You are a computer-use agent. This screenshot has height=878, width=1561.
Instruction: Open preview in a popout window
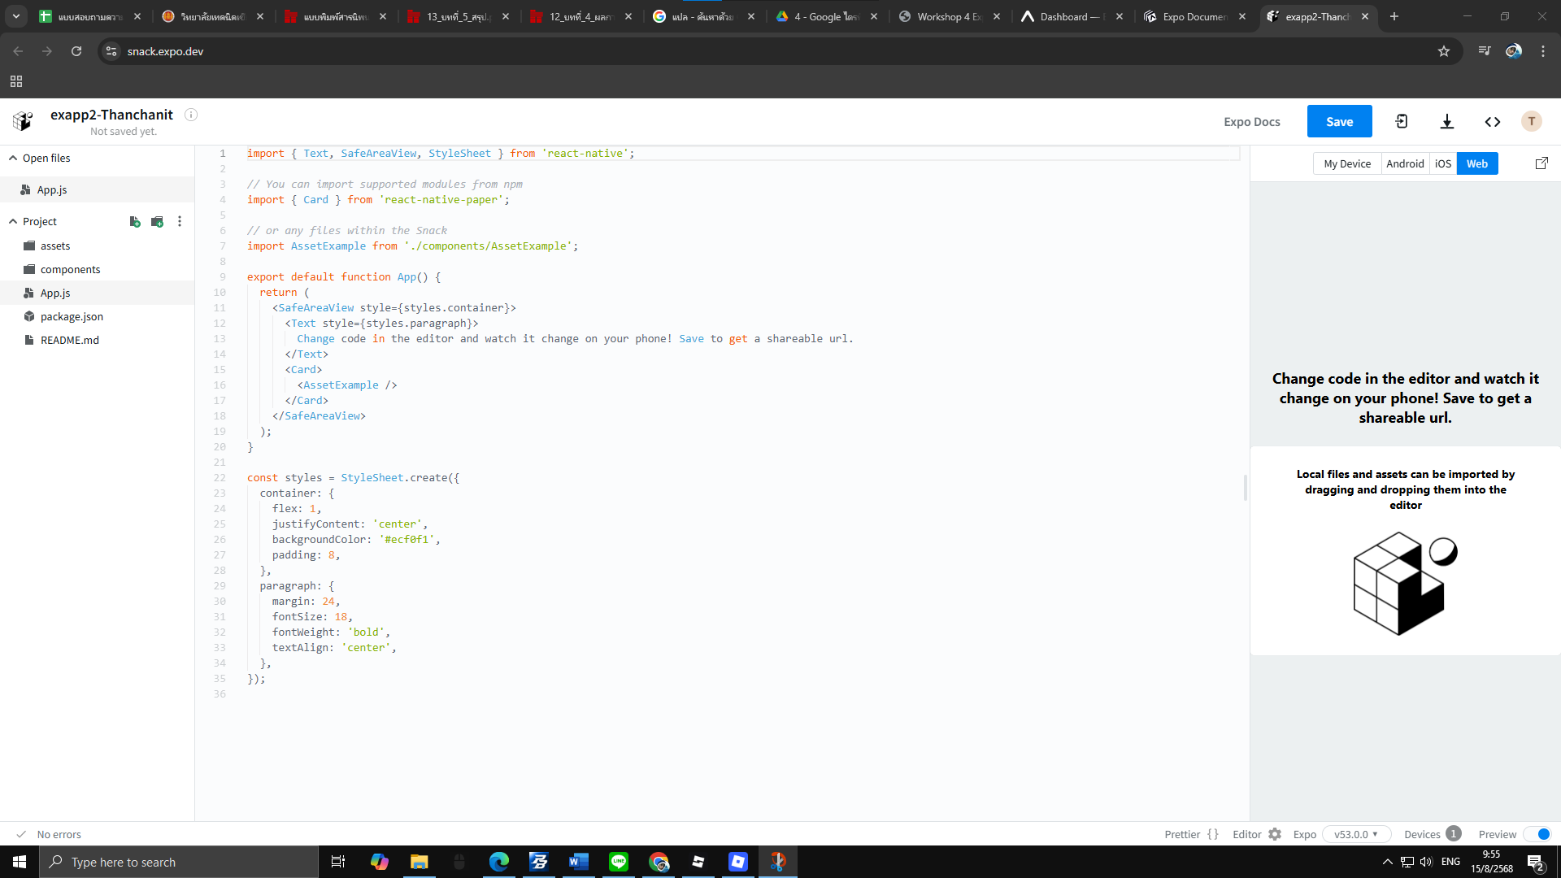[1541, 163]
